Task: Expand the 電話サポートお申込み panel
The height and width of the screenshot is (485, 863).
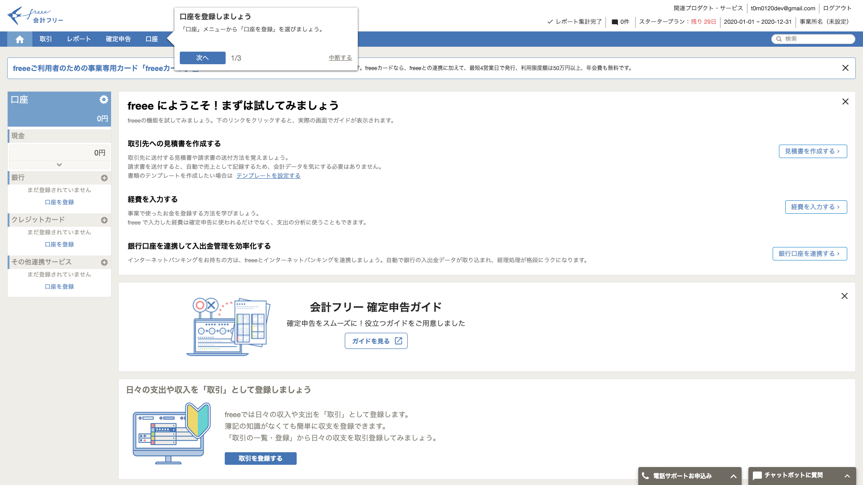Action: [733, 476]
